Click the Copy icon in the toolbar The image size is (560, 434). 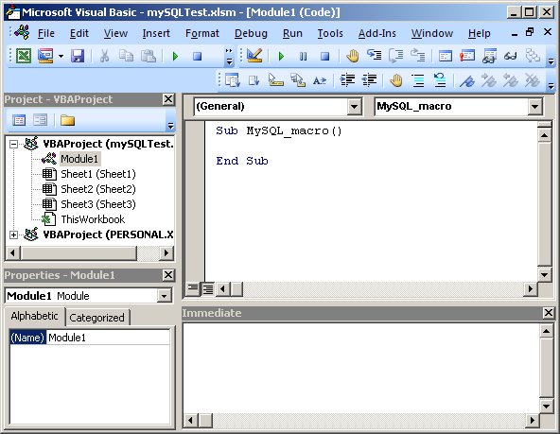click(x=126, y=56)
